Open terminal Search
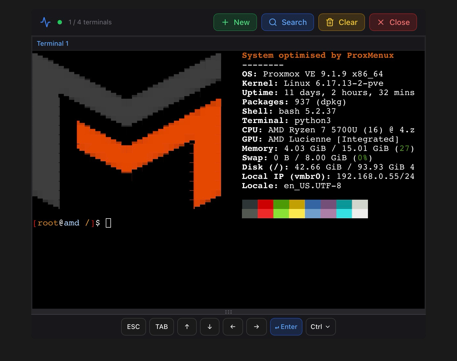The height and width of the screenshot is (361, 457). 288,22
